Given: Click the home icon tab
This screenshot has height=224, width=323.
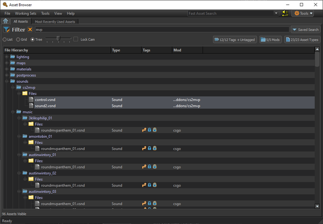Looking at the screenshot, I should point(5,21).
